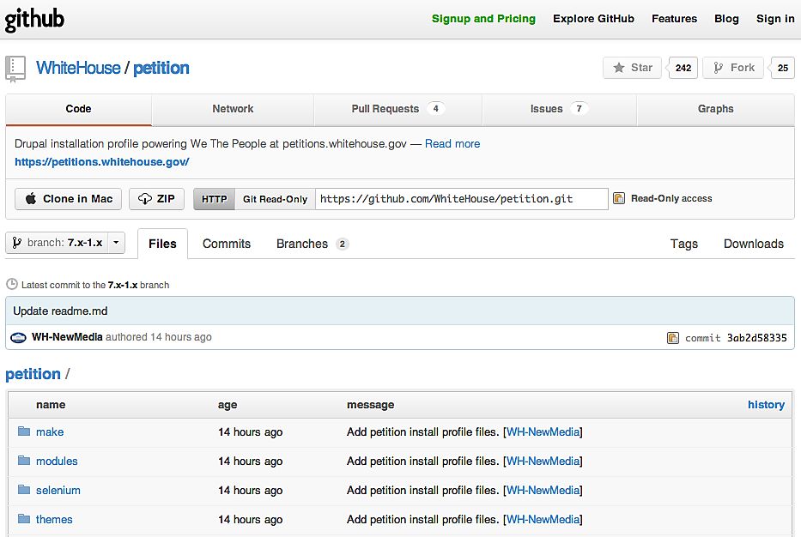Click Signup and Pricing
Screen dimensions: 801x537
[483, 19]
